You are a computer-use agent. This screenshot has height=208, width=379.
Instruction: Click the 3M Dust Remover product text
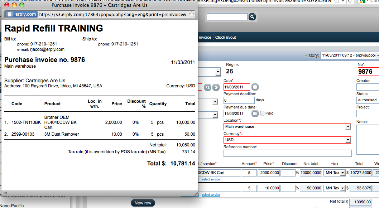coord(62,134)
